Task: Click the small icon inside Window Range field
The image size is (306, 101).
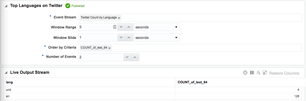Action: click(x=115, y=27)
